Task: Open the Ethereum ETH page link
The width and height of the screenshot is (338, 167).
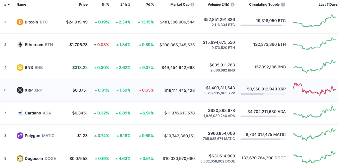Action: 39,45
